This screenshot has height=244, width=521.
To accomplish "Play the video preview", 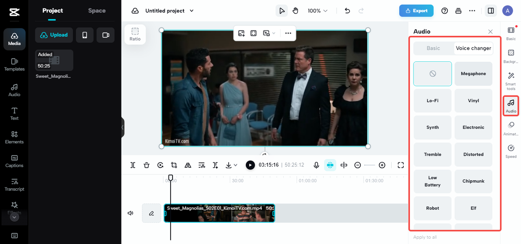I will [x=250, y=165].
